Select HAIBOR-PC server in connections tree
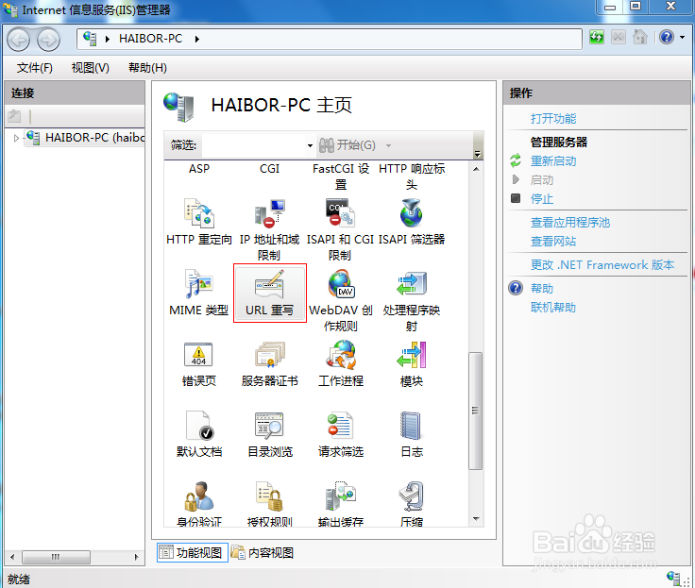The image size is (695, 588). coord(85,138)
